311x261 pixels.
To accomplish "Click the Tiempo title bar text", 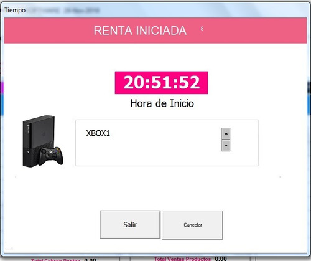I will tap(15, 10).
